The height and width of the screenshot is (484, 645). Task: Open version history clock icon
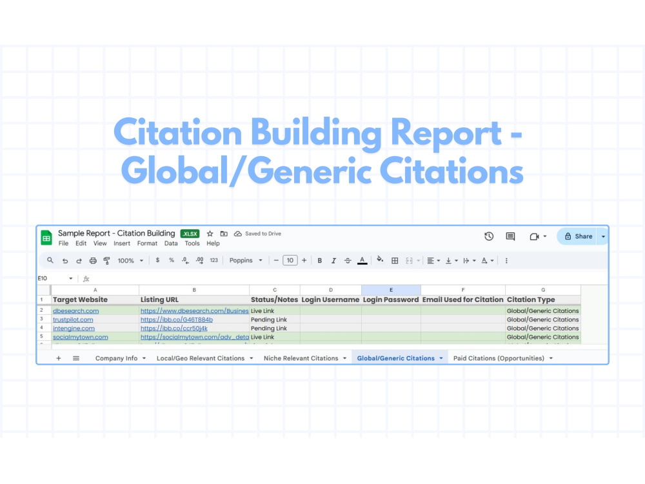(489, 236)
